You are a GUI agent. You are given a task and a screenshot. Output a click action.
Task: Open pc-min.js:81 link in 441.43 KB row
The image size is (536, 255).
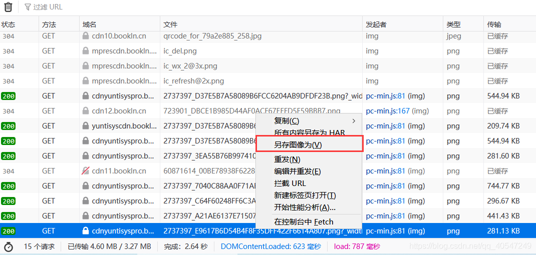386,216
